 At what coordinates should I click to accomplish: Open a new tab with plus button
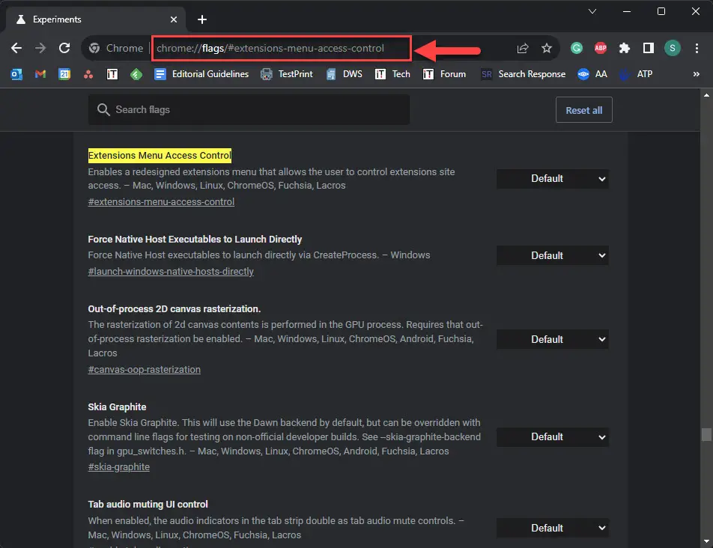(201, 19)
